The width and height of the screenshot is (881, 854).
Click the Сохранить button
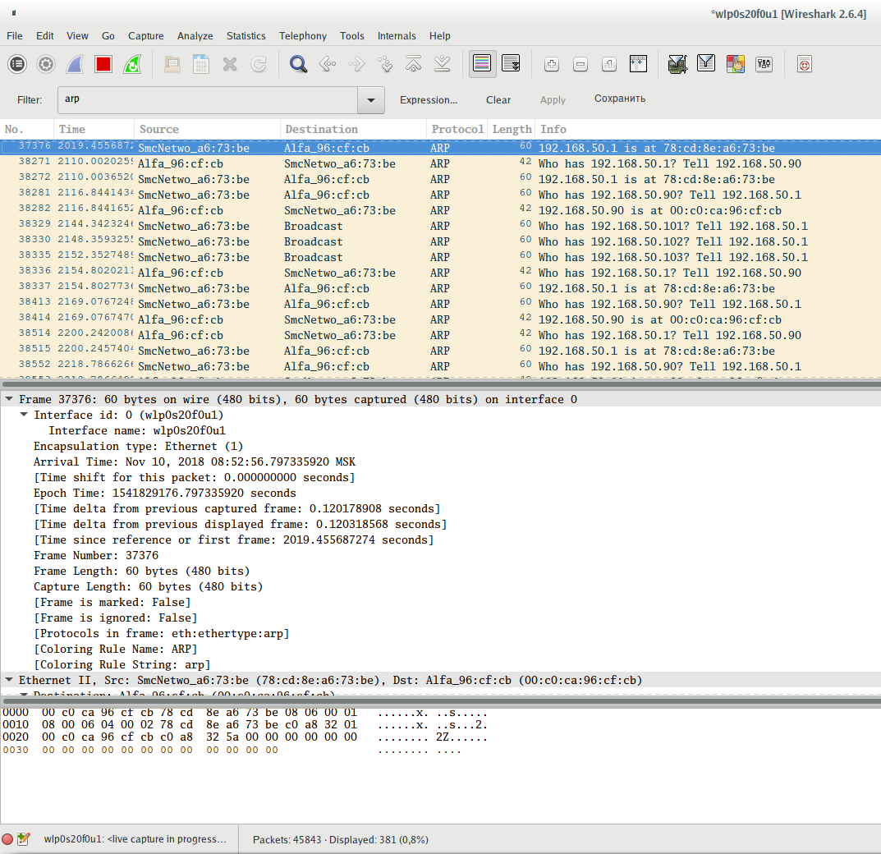click(620, 99)
